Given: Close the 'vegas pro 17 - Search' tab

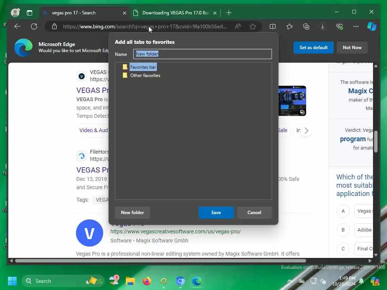Looking at the screenshot, I should point(125,13).
